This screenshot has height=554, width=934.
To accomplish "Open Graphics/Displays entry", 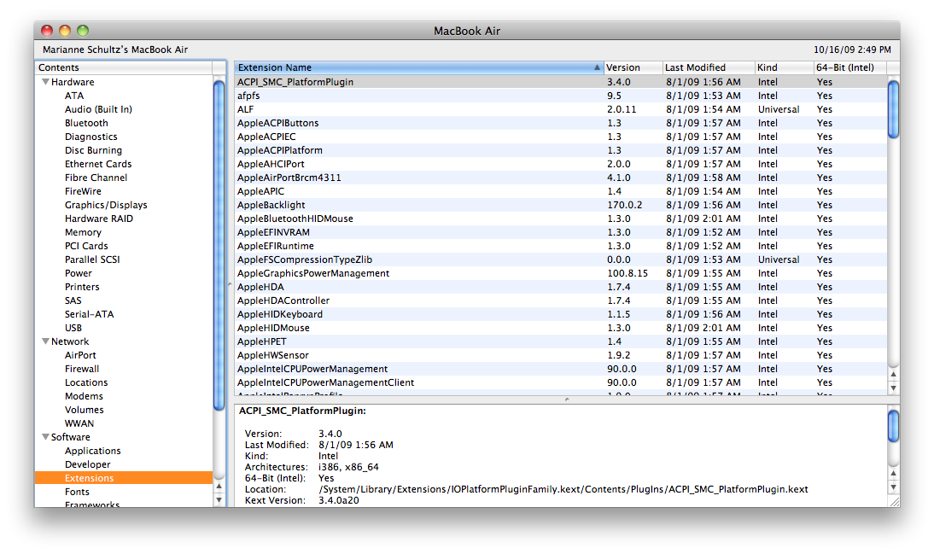I will tap(106, 206).
